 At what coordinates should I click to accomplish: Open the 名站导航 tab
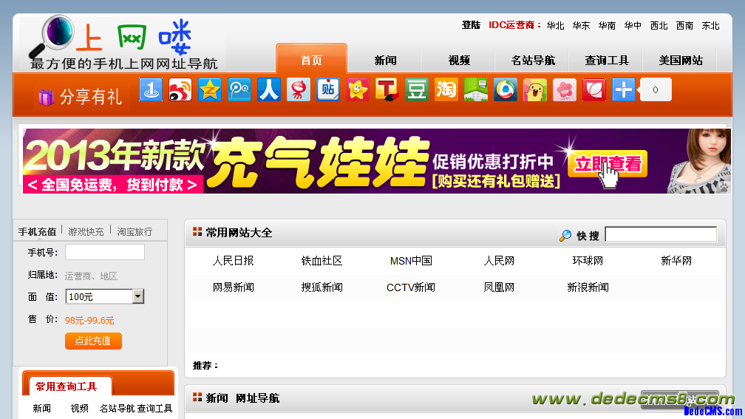coord(533,61)
